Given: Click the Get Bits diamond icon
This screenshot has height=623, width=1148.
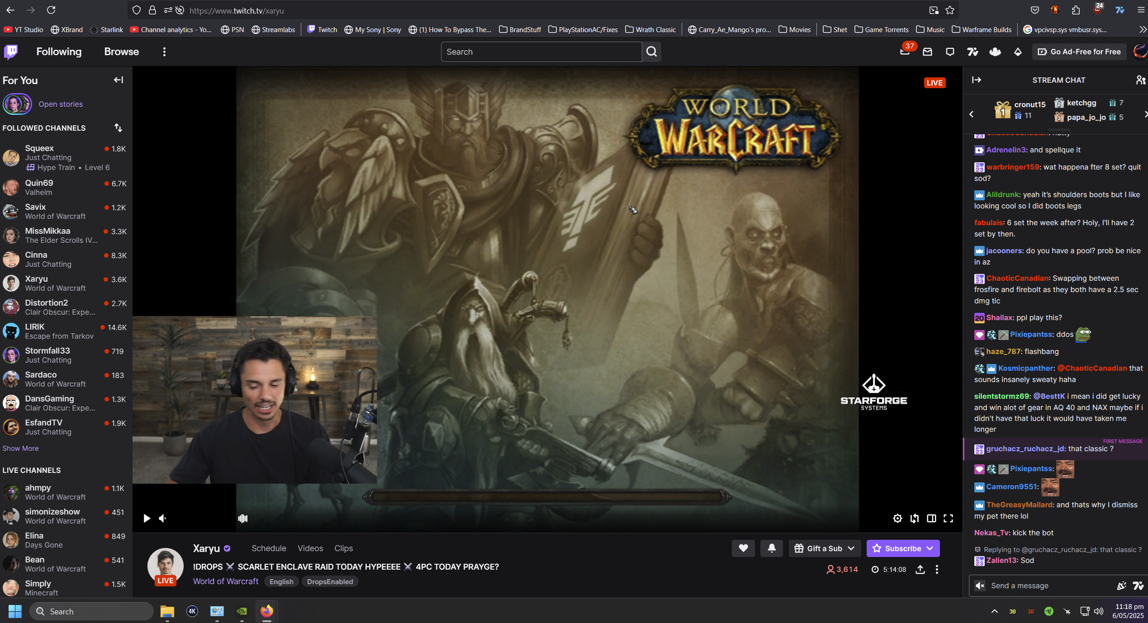Looking at the screenshot, I should click(1018, 52).
